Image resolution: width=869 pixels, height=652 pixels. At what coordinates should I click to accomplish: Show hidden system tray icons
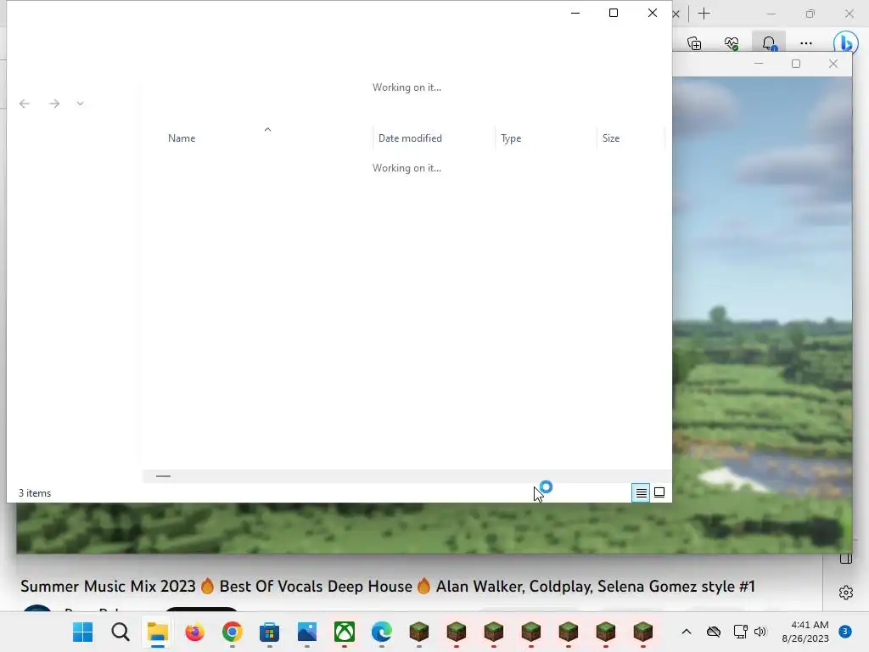pyautogui.click(x=686, y=632)
